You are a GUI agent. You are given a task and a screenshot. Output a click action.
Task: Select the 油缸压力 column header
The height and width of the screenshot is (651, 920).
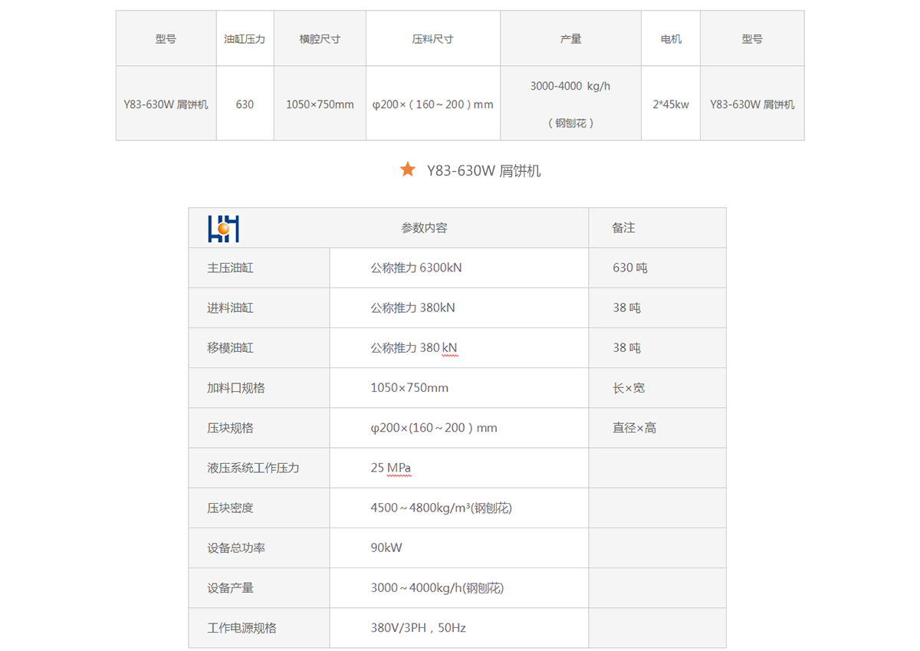pyautogui.click(x=245, y=39)
